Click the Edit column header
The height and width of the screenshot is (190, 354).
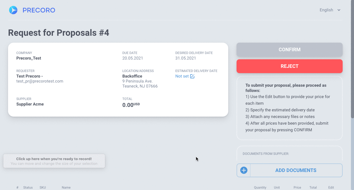coord(331,188)
